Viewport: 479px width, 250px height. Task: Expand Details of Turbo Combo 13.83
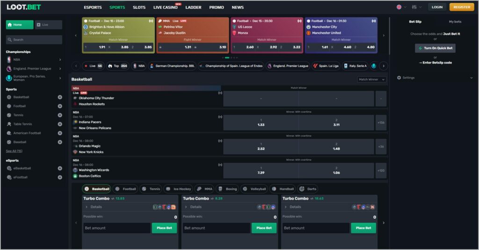click(x=94, y=207)
